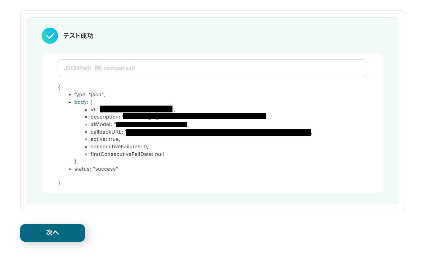Click the body key link
This screenshot has height=260, width=426.
coord(80,102)
